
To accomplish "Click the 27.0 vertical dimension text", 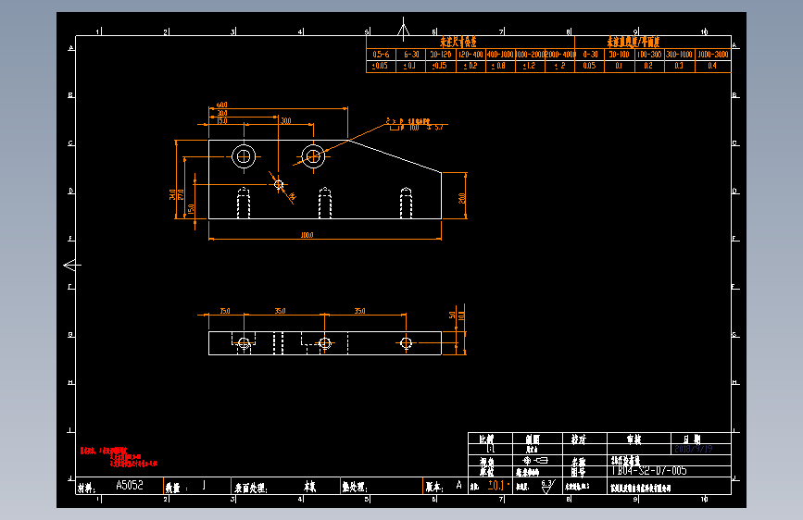I will [181, 194].
